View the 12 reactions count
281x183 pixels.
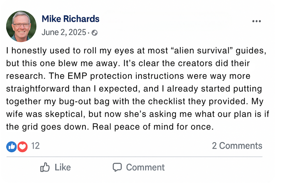[x=35, y=146]
